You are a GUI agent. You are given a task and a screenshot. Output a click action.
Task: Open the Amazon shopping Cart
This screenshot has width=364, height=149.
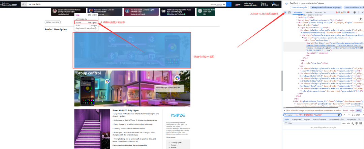(x=275, y=4)
